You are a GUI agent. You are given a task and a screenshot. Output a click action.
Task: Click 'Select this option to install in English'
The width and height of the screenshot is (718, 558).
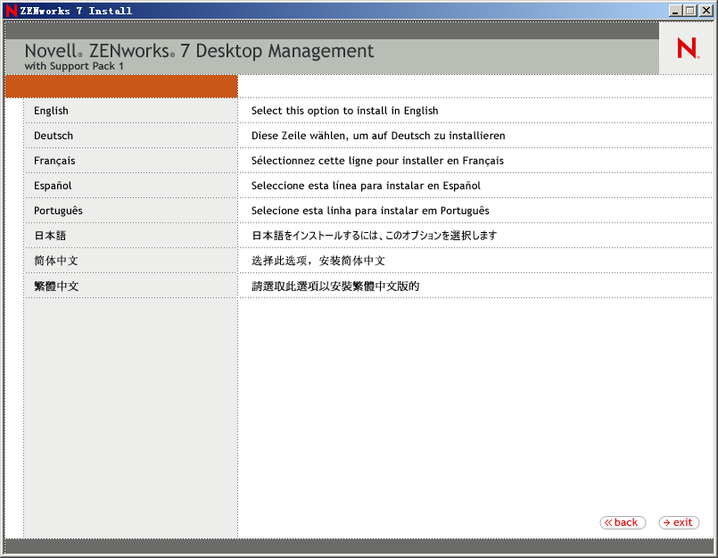point(345,111)
